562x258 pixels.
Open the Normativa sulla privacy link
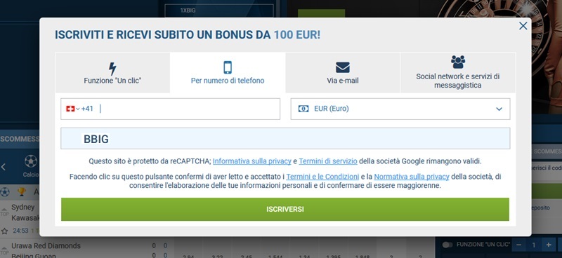click(x=412, y=177)
